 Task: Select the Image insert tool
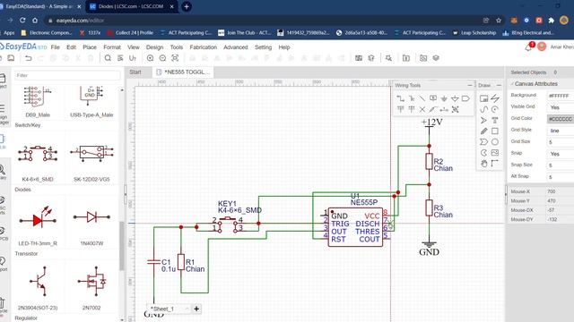coord(495,153)
